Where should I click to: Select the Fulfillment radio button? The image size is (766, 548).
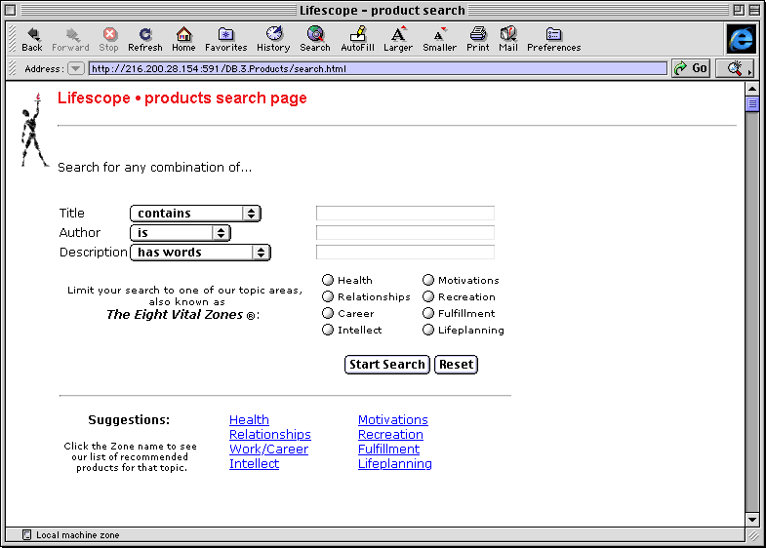point(428,313)
